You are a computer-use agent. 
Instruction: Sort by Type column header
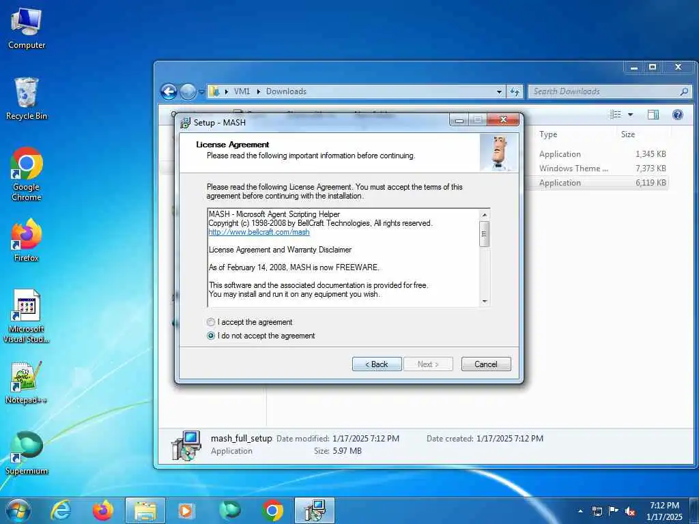pos(548,134)
